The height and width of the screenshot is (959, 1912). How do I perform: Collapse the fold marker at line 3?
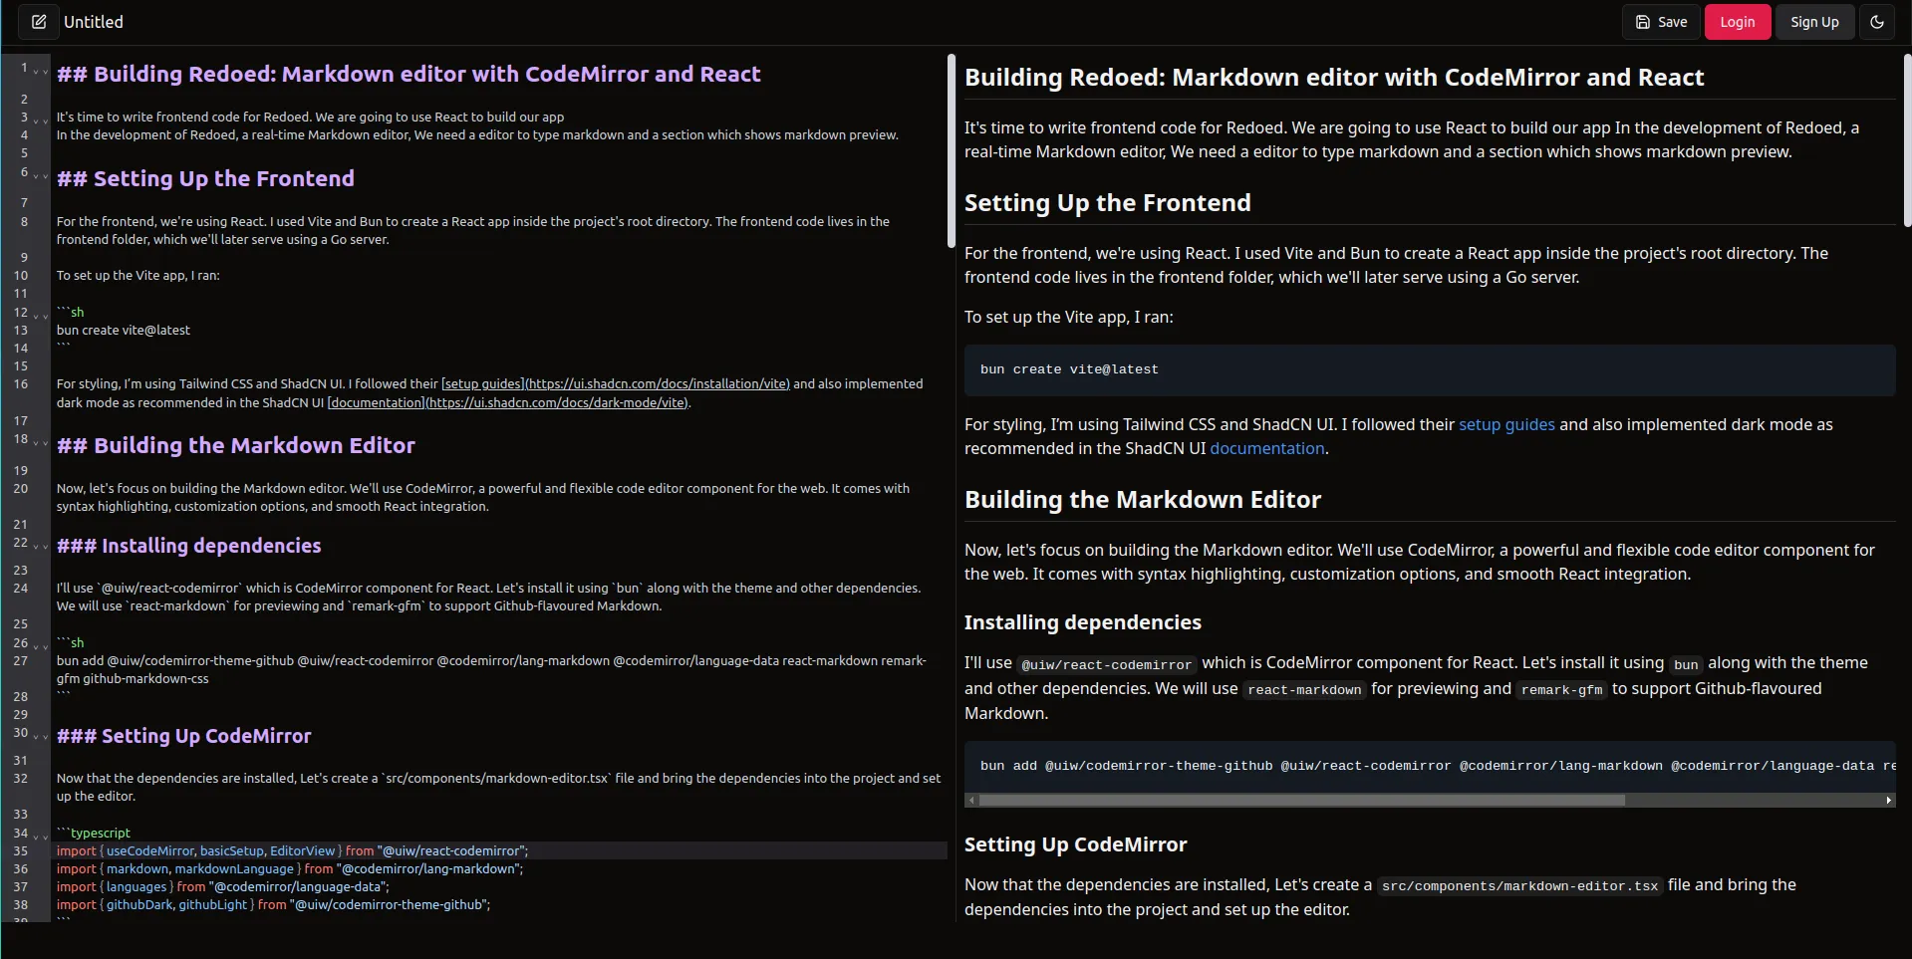(41, 120)
